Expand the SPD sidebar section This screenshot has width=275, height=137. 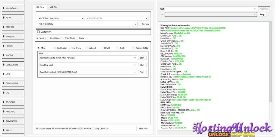point(13,93)
